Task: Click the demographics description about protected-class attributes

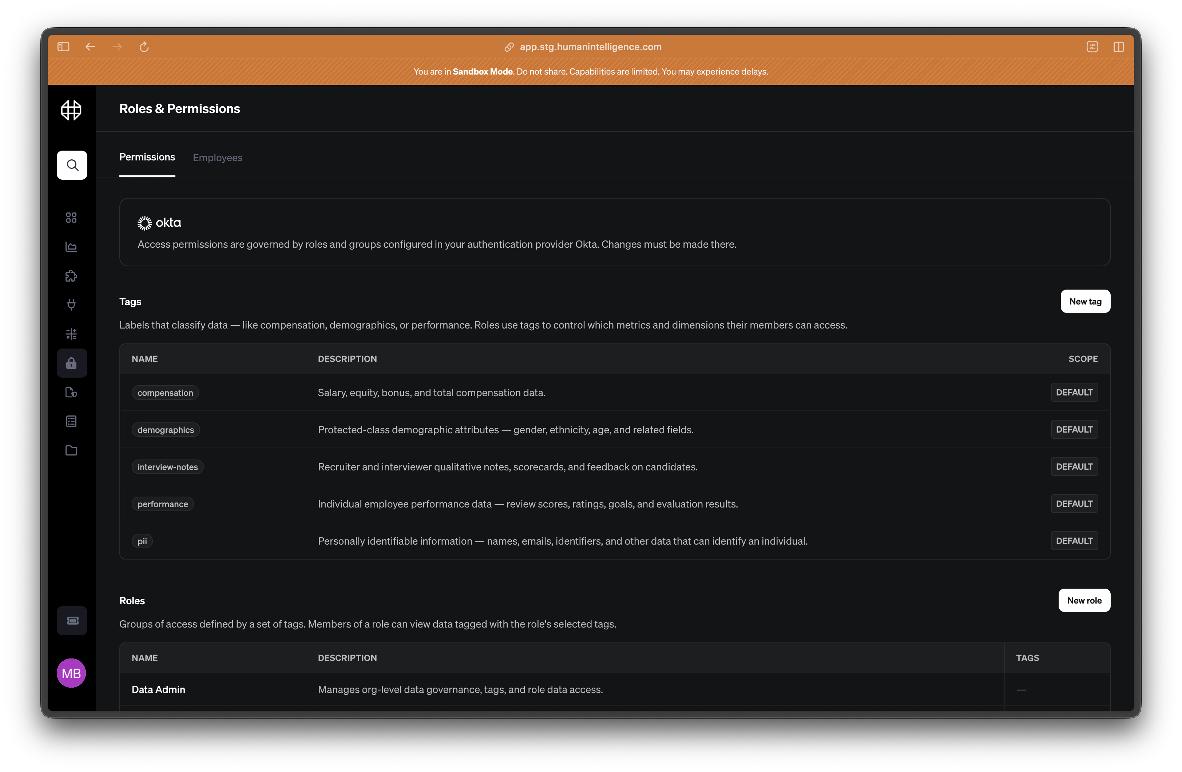Action: coord(505,430)
